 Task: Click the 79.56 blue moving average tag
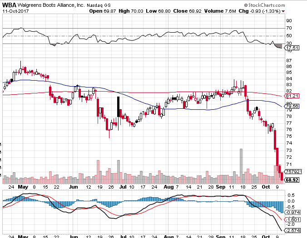(292, 106)
